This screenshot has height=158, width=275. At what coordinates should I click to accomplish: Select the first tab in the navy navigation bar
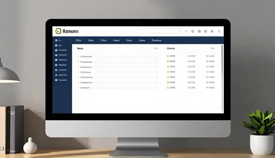point(78,40)
